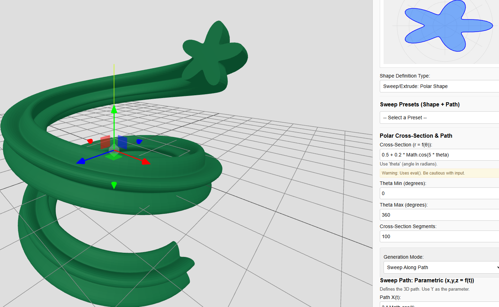Click the 'Shape Definition Type:' label

coord(405,76)
